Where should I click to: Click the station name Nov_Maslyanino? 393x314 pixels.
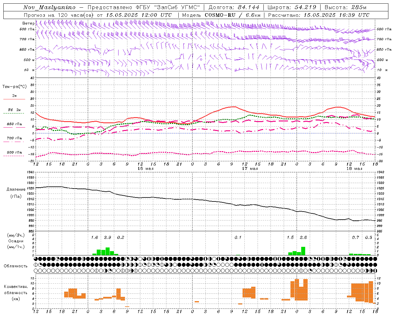tap(49, 7)
